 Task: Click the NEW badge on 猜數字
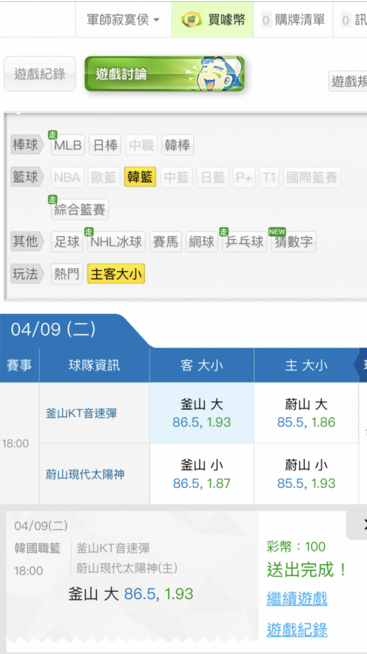277,232
